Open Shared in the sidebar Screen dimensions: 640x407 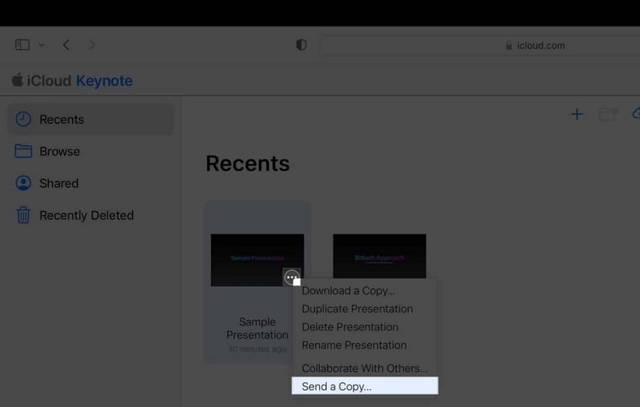click(90, 183)
